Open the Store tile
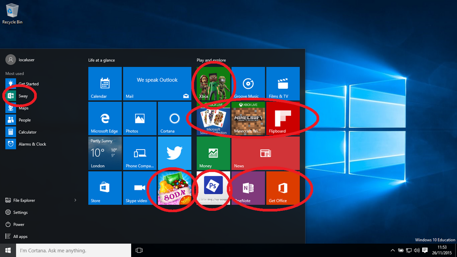Screen dimensions: 457x257 105,188
